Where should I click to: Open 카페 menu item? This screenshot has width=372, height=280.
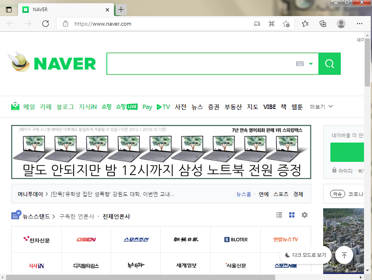[46, 107]
